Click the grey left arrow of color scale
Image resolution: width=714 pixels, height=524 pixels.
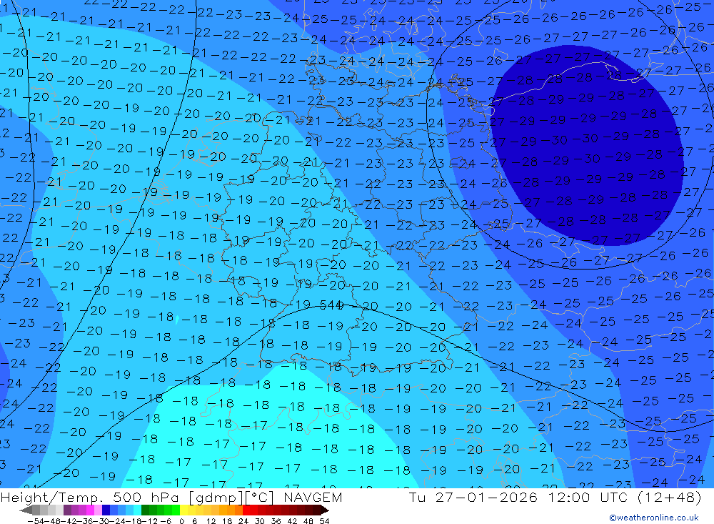(x=26, y=510)
